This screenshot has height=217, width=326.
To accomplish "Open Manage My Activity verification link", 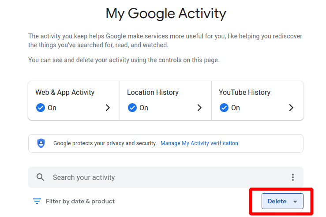I will tap(199, 143).
